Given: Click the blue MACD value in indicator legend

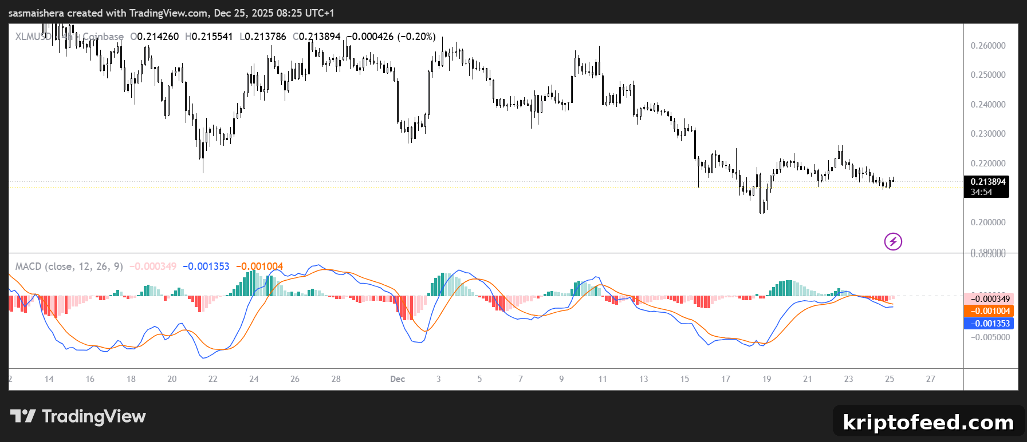Looking at the screenshot, I should click(x=206, y=266).
